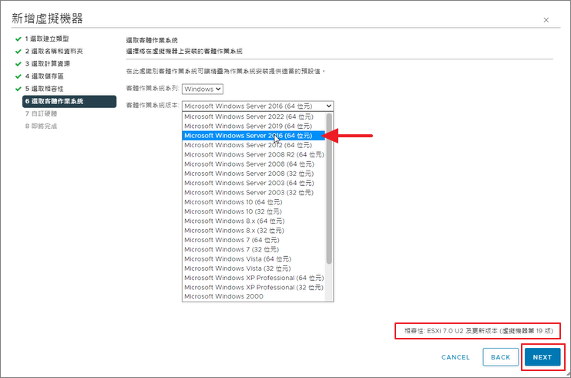The image size is (571, 378).
Task: Select Microsoft Windows Server 2012 (64-bit)
Action: 254,145
